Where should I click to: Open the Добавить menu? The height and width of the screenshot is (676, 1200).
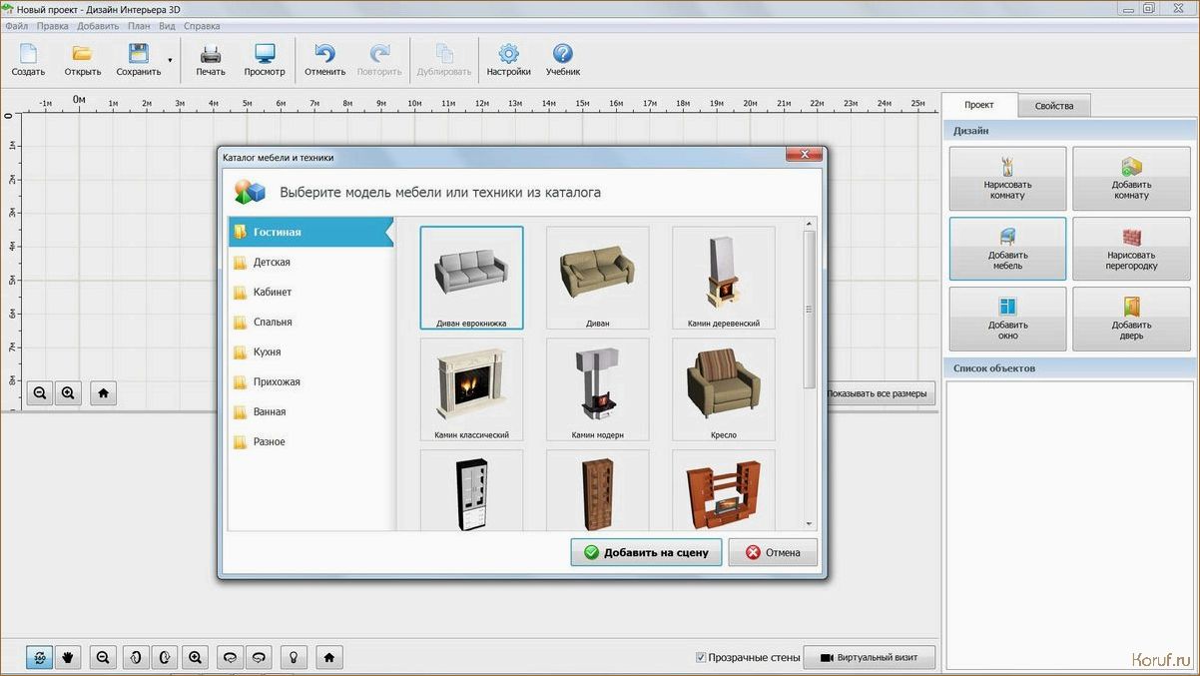(98, 26)
